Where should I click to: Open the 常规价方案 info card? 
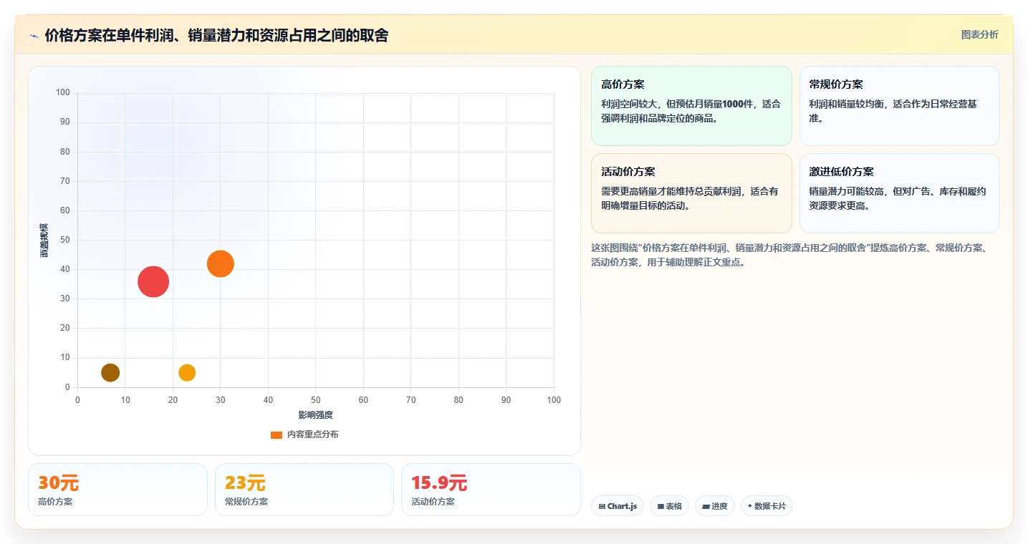point(899,106)
